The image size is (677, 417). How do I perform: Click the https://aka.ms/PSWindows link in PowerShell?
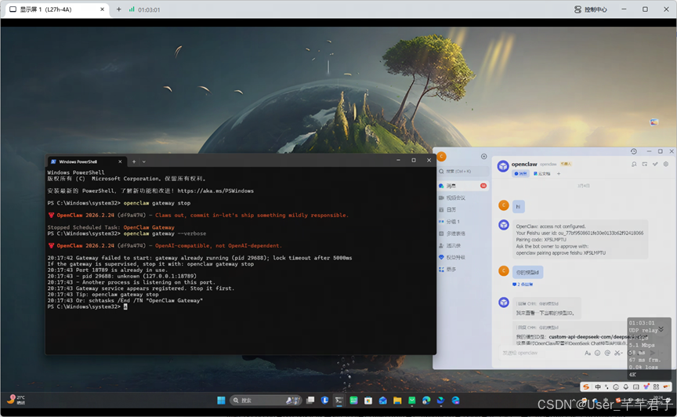pyautogui.click(x=215, y=190)
